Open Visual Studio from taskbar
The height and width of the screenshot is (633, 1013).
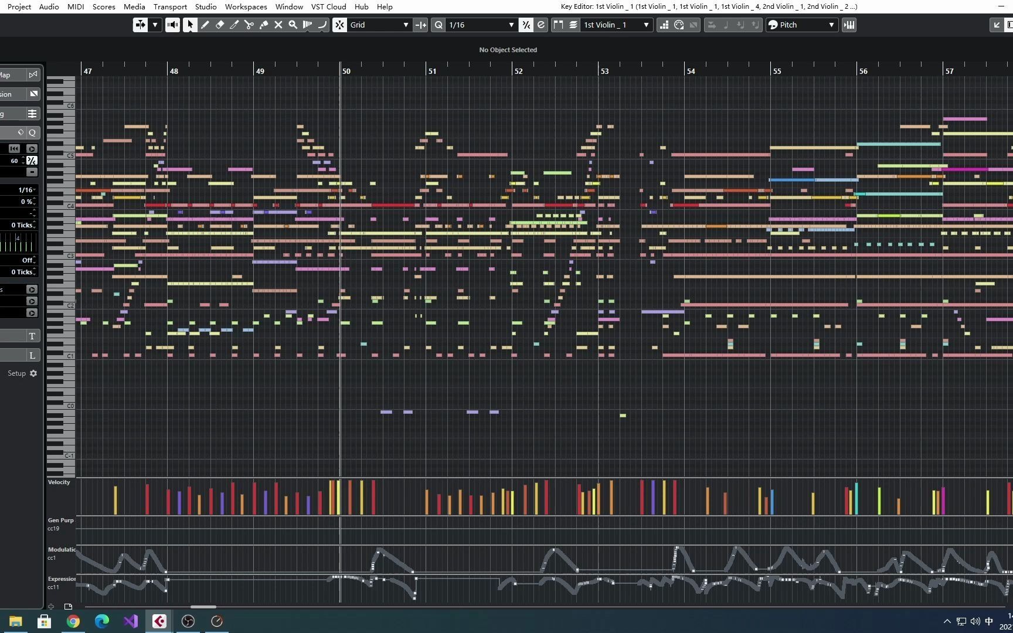(x=131, y=621)
